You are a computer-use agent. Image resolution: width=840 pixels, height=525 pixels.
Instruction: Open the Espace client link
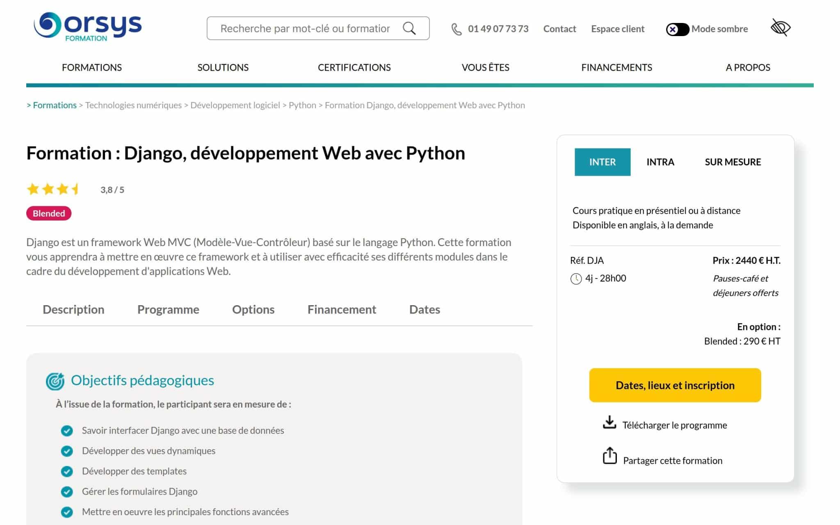point(618,29)
